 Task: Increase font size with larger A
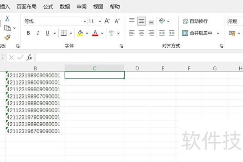[x=107, y=21]
